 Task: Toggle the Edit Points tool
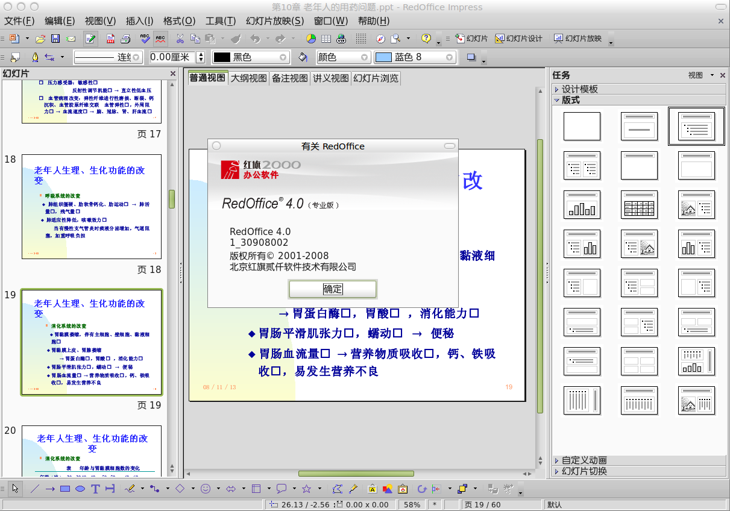338,489
